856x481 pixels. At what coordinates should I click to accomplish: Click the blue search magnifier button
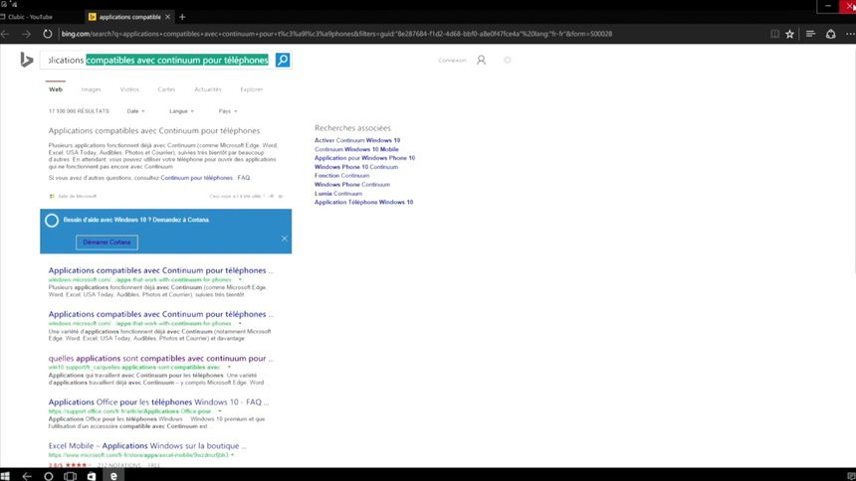283,60
